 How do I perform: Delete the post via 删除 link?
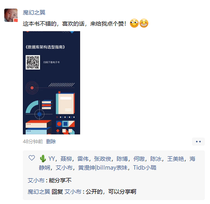point(51,142)
